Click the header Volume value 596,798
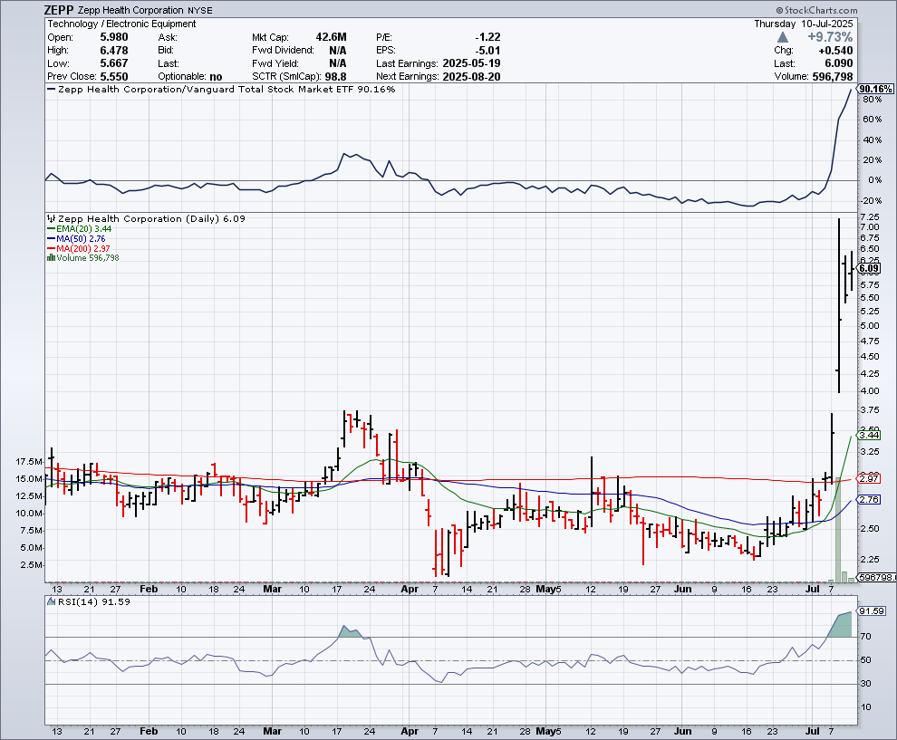The image size is (897, 740). pyautogui.click(x=833, y=77)
